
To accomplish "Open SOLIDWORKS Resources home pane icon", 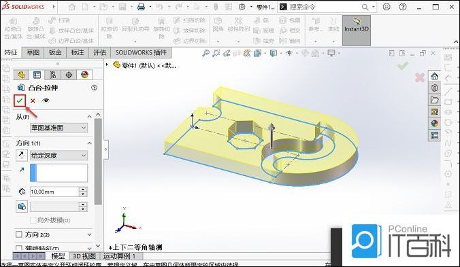I will point(434,76).
